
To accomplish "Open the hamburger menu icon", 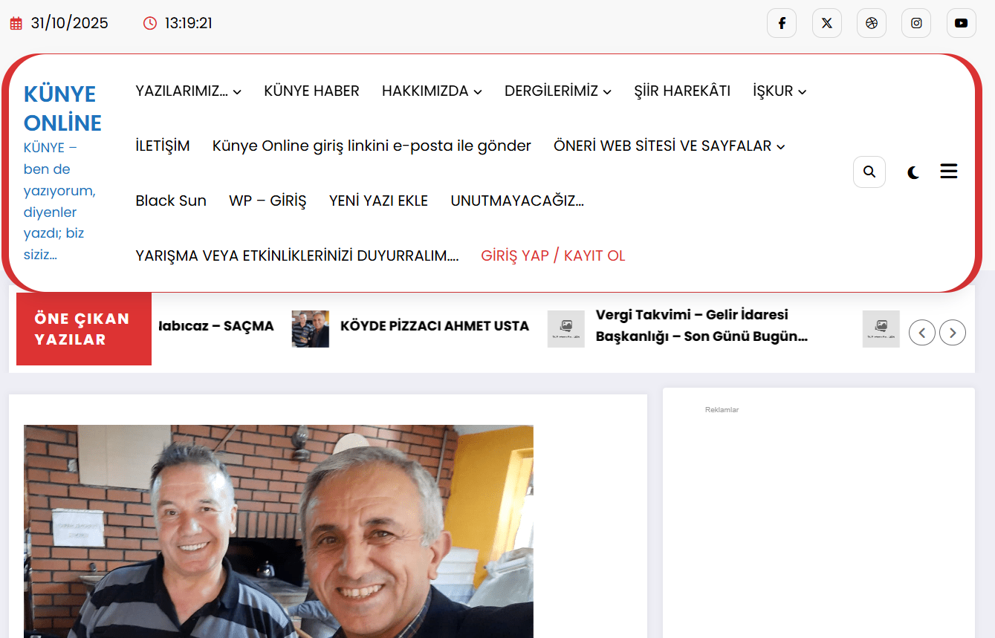I will 948,172.
